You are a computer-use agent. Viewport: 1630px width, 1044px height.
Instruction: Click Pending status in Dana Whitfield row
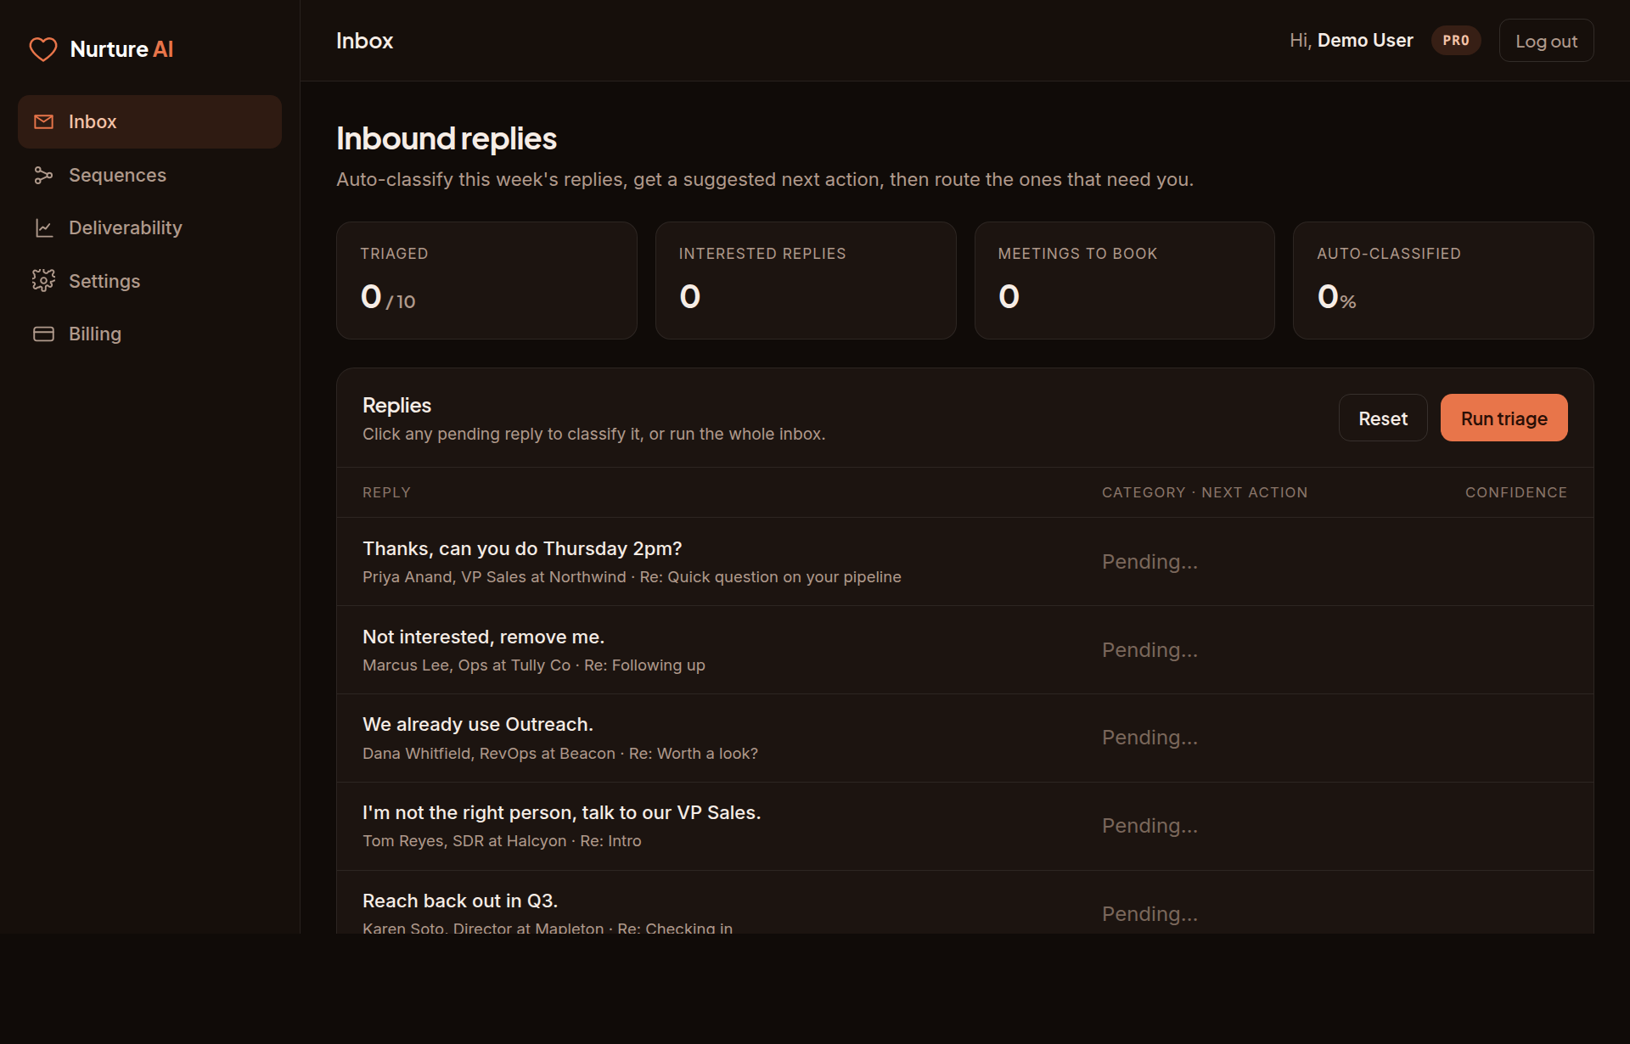point(1149,738)
